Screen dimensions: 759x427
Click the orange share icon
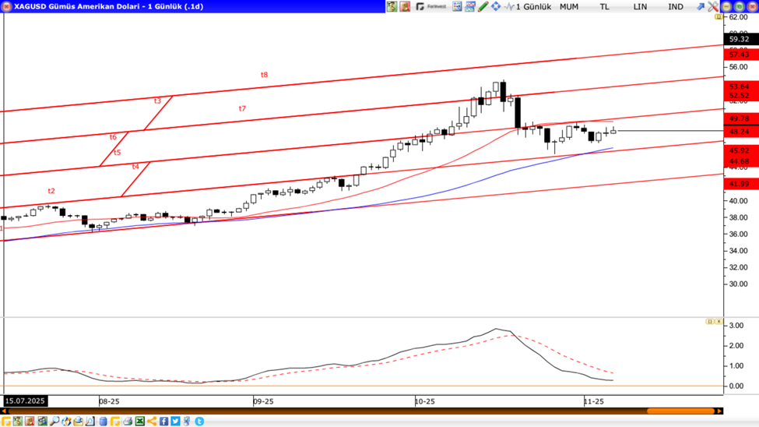point(152,422)
